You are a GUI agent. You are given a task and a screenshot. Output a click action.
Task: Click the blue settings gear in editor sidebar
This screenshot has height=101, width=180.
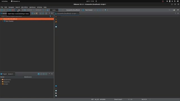pyautogui.click(x=56, y=86)
